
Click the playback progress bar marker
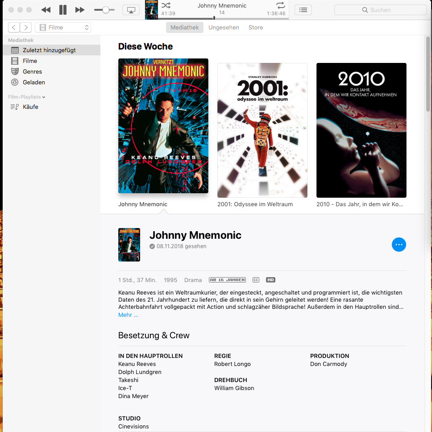click(x=214, y=18)
